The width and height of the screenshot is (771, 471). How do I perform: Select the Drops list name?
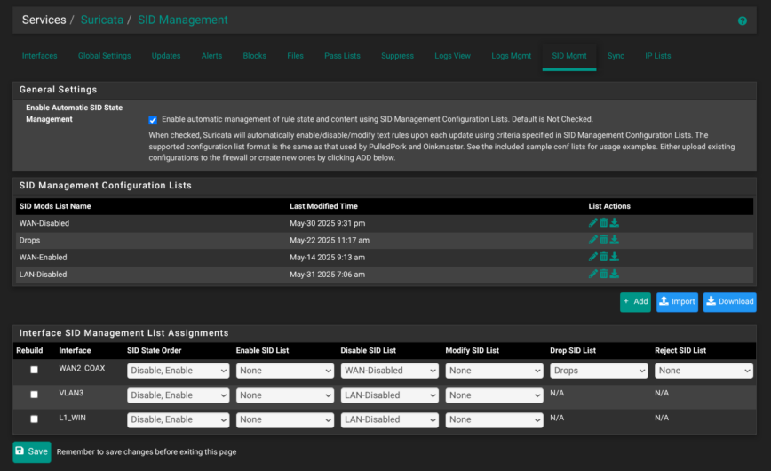29,240
